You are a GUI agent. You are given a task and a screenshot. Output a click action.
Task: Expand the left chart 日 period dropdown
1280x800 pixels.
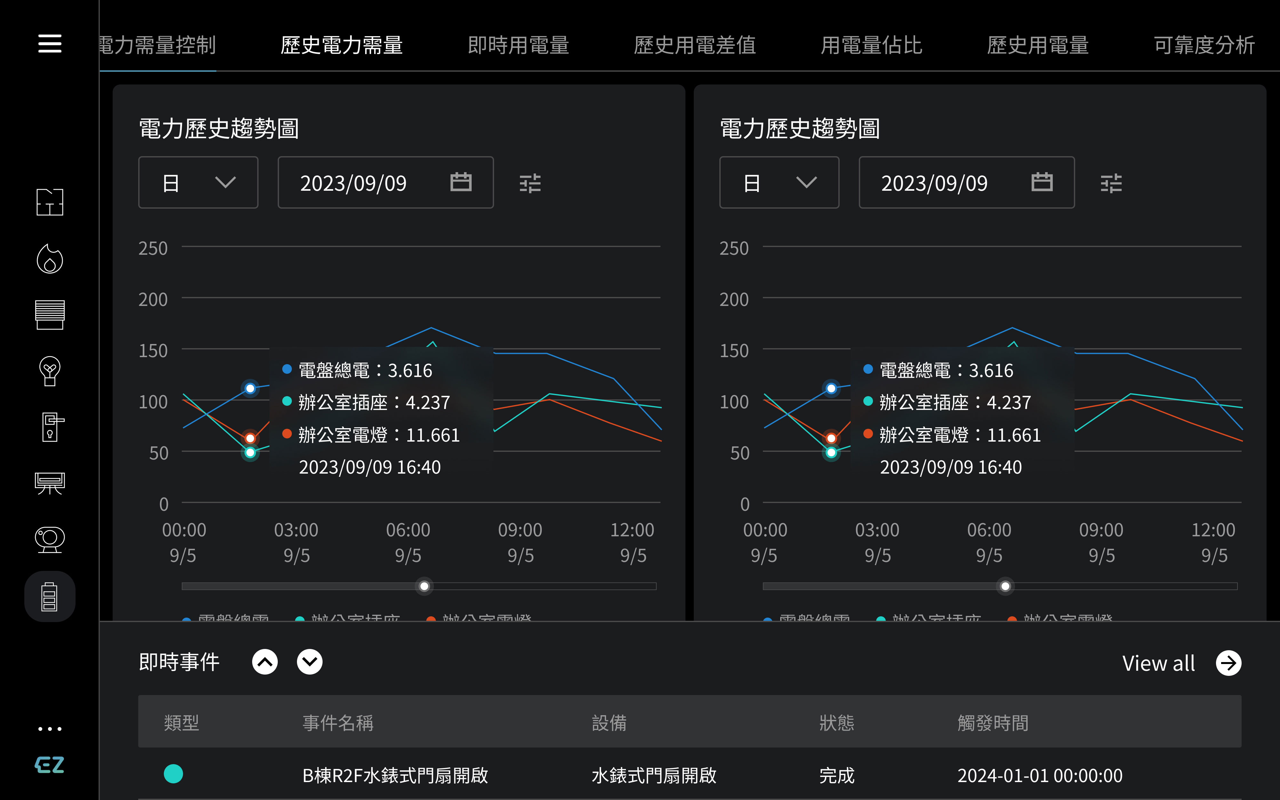pyautogui.click(x=198, y=182)
